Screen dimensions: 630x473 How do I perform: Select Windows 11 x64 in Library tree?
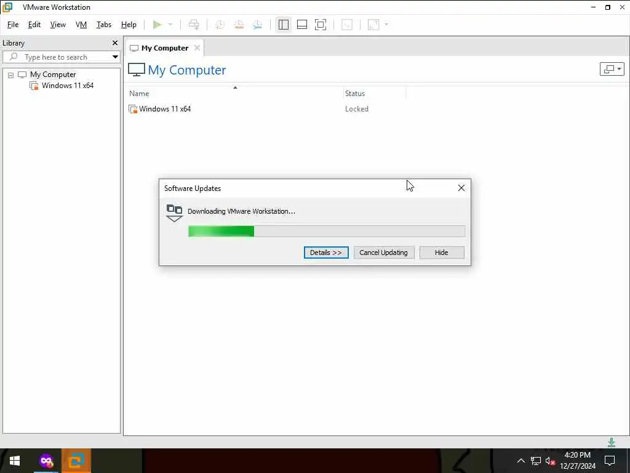tap(68, 85)
